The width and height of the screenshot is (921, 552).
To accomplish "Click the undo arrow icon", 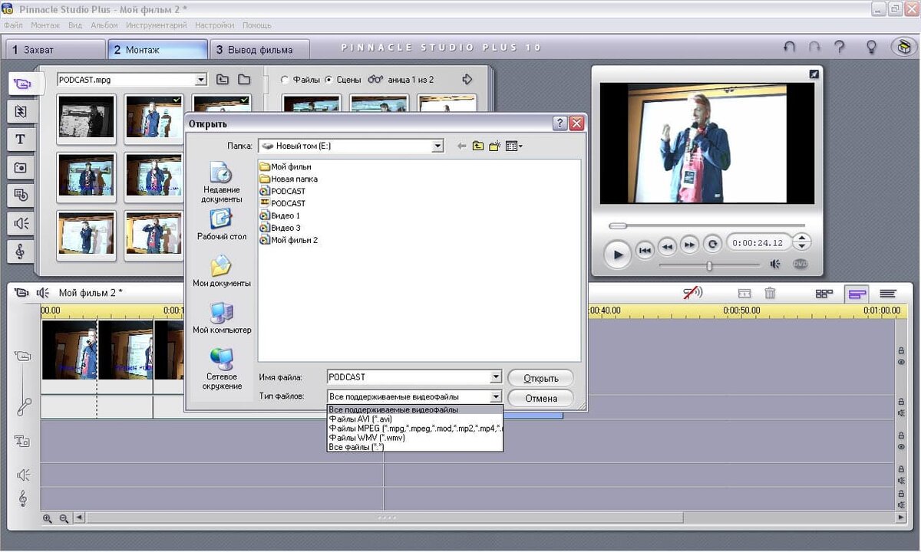I will point(789,47).
